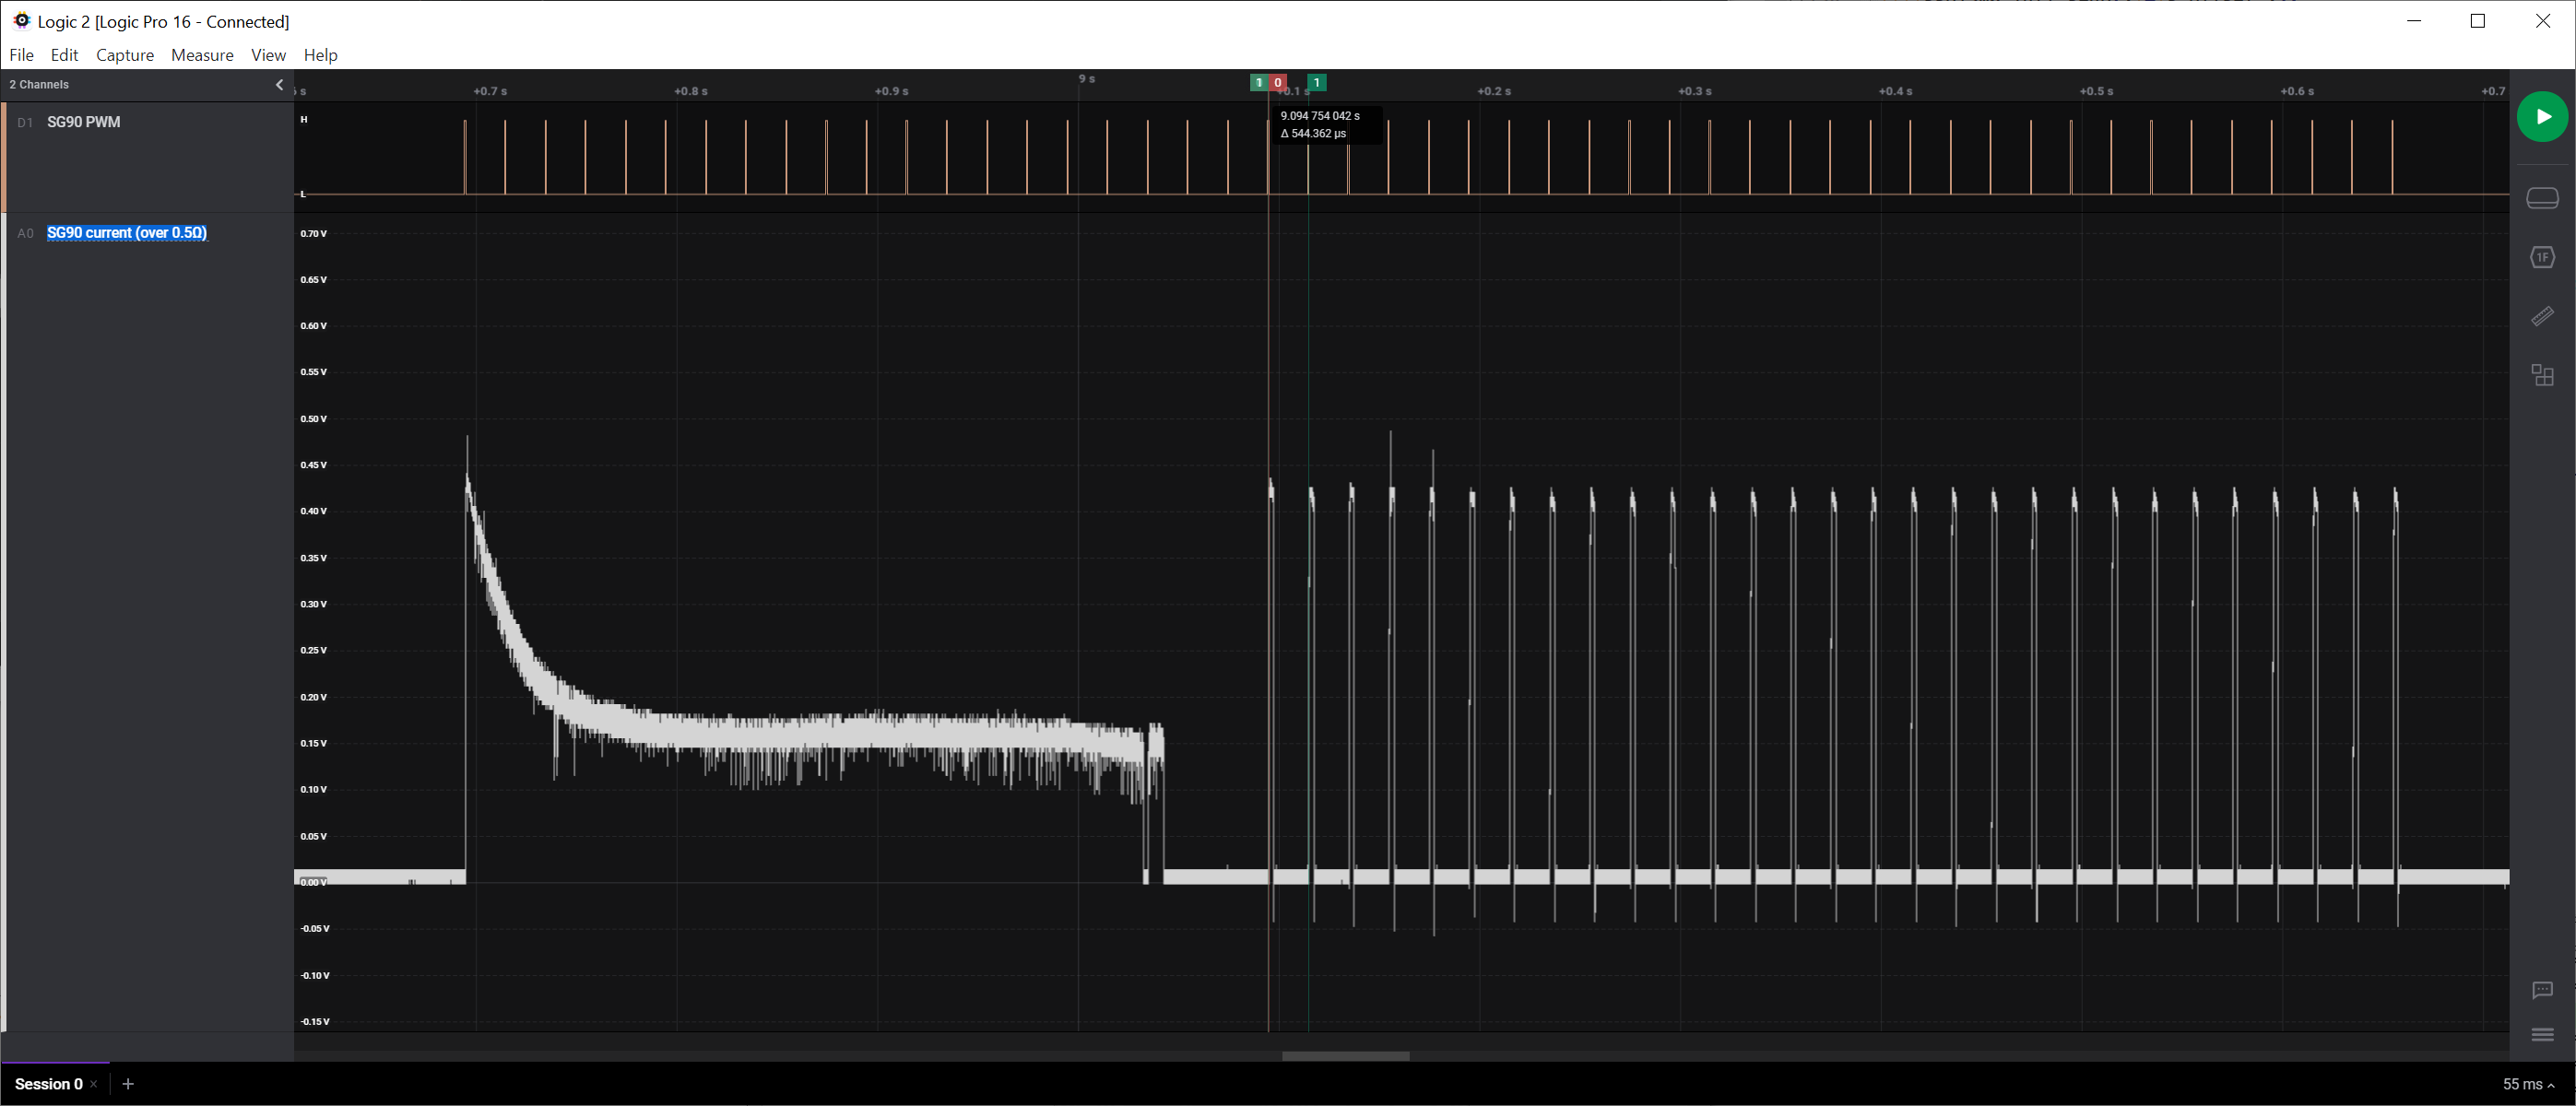Click the Δ 544.362 µs delta readout

[x=1313, y=134]
